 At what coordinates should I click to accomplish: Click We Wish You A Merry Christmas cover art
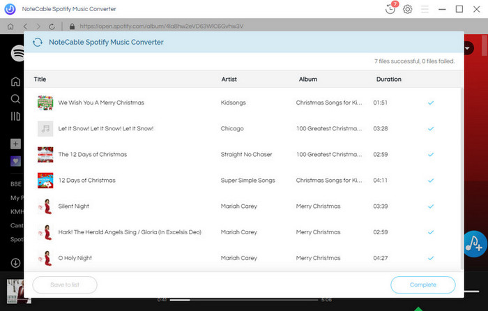[x=45, y=103]
